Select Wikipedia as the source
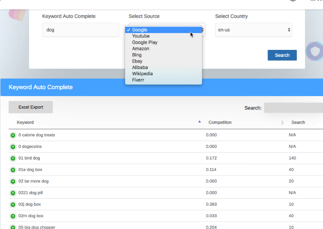This screenshot has width=323, height=229. click(x=164, y=74)
